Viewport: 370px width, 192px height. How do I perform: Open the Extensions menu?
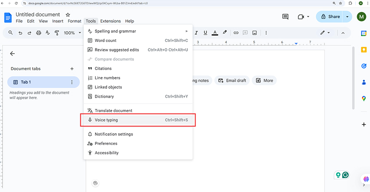[111, 21]
